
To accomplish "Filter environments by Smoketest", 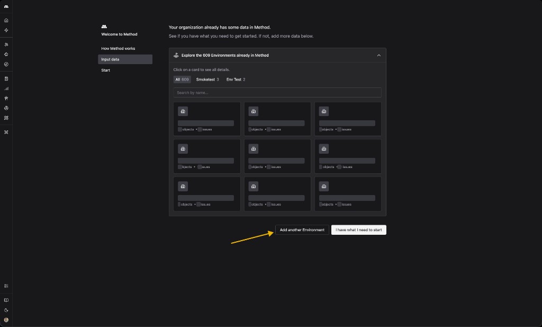I will click(x=207, y=79).
